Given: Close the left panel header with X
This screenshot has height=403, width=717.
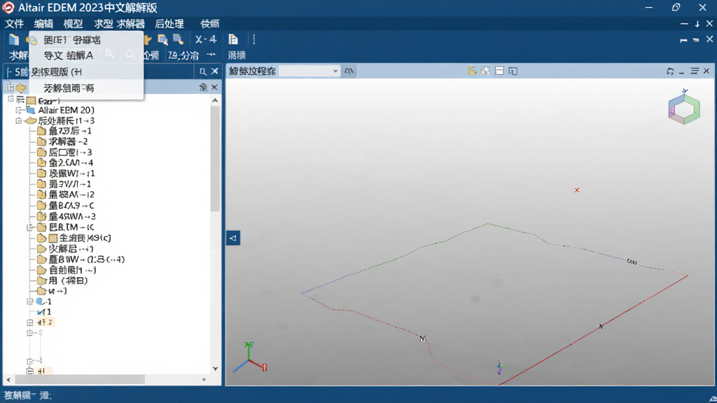Looking at the screenshot, I should pos(214,71).
